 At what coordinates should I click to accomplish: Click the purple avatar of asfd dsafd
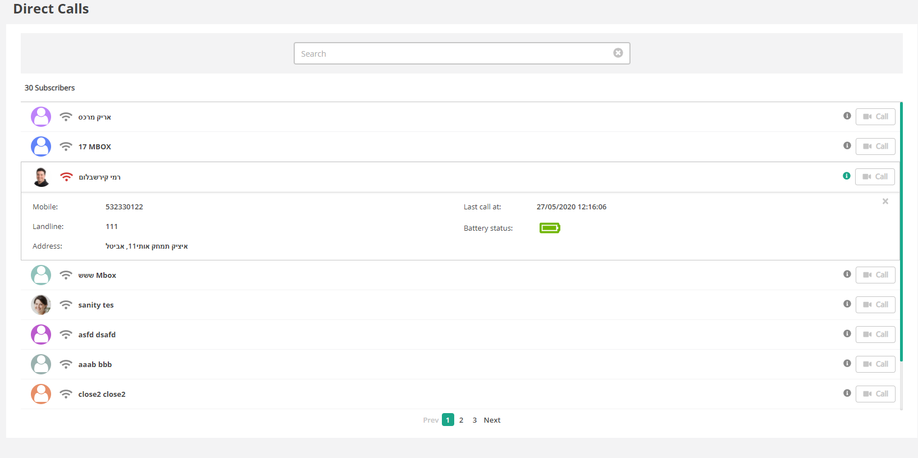point(41,335)
